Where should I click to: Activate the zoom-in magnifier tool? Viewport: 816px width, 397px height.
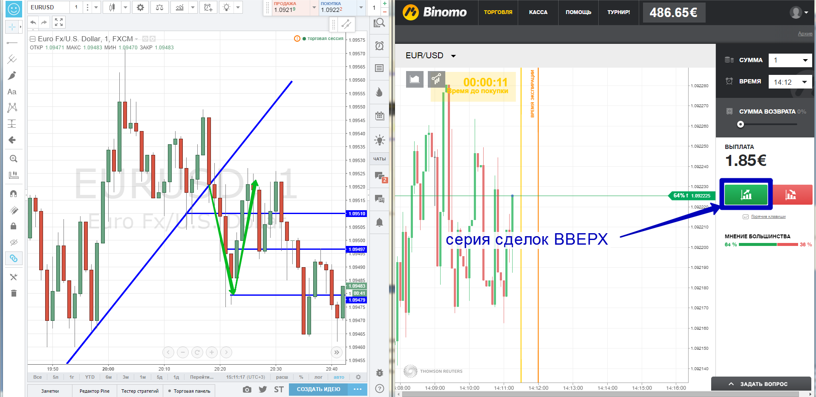click(x=13, y=159)
